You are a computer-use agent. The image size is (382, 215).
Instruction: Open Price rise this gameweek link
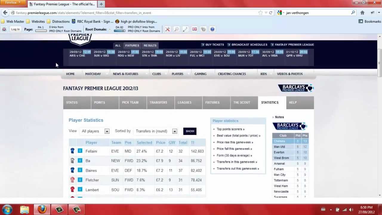tap(235, 142)
